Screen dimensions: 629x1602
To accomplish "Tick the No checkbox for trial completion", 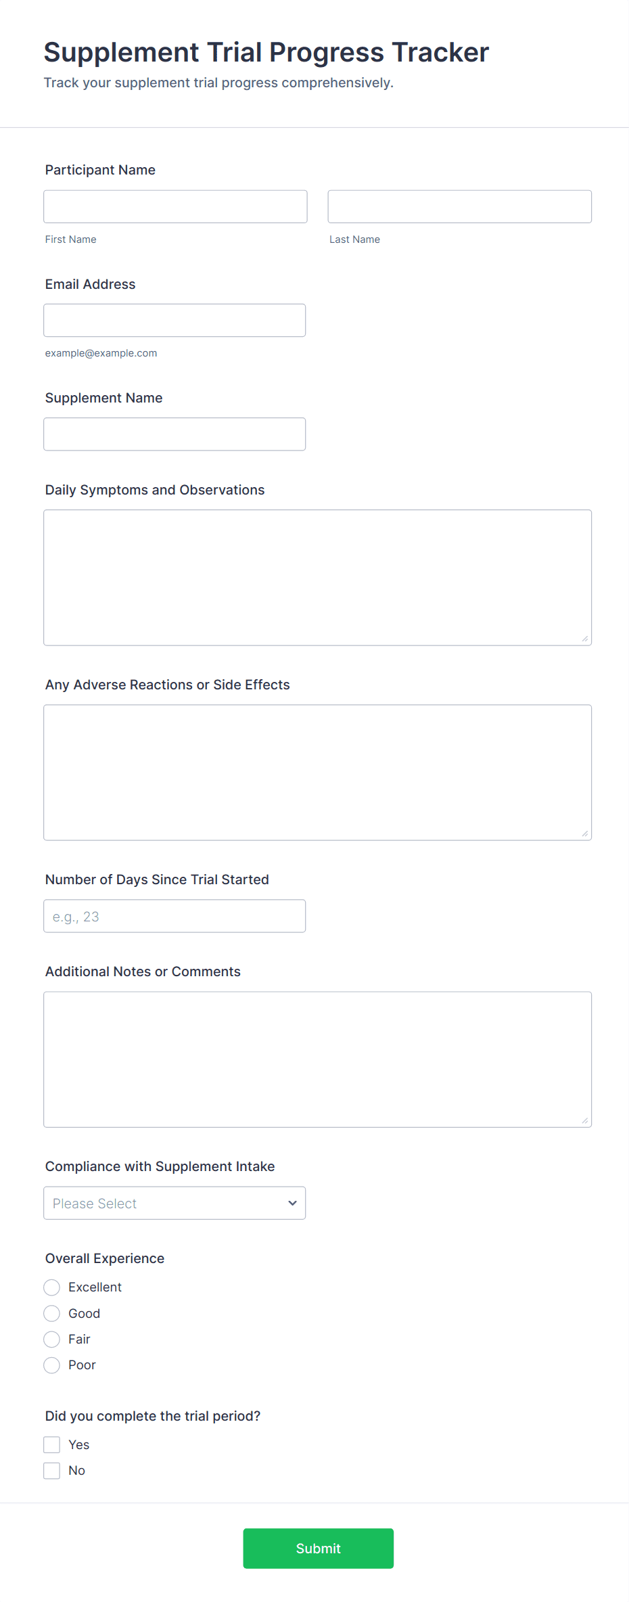I will point(52,1470).
